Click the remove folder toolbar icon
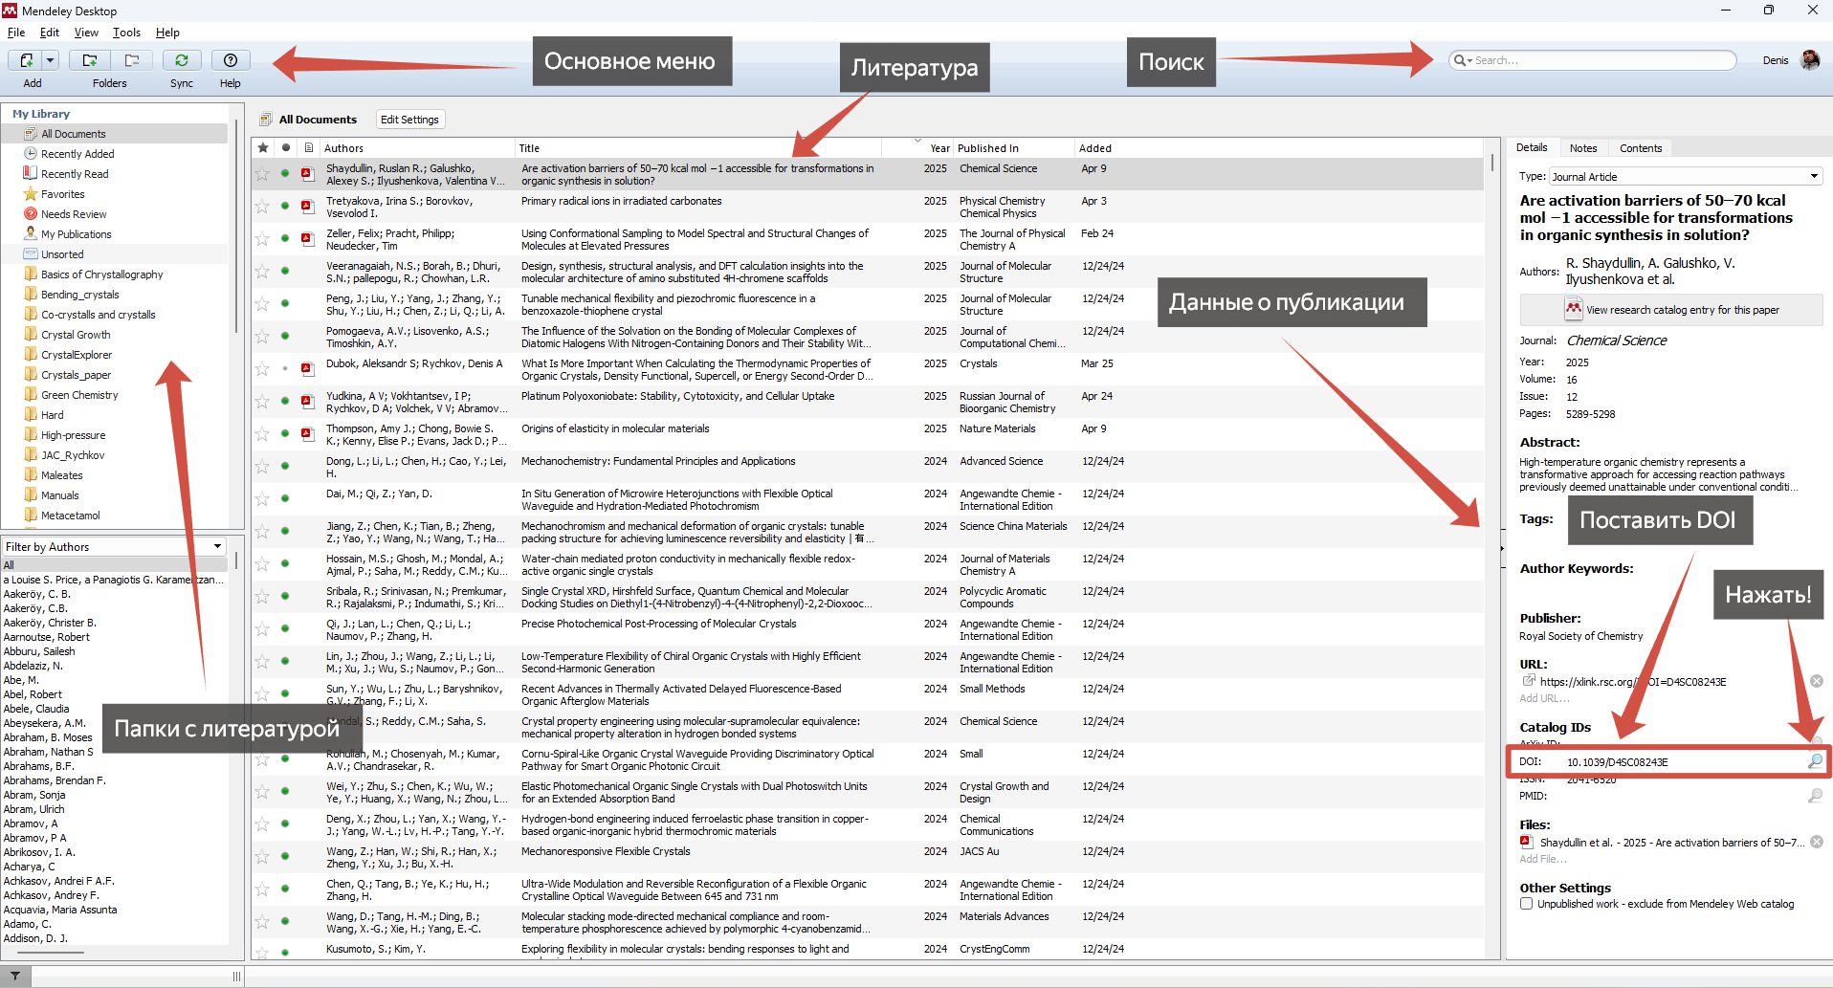This screenshot has width=1833, height=988. tap(132, 60)
